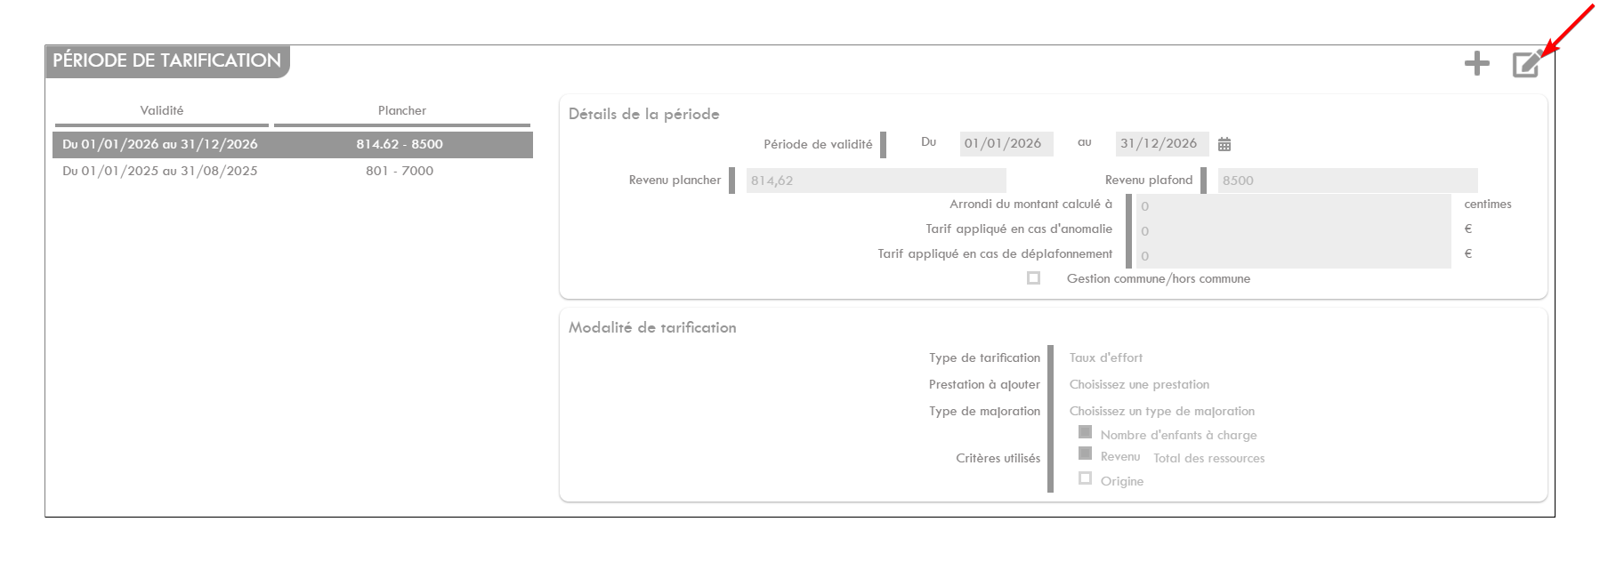Sort by the Plancher column header
This screenshot has height=562, width=1600.
(x=401, y=111)
